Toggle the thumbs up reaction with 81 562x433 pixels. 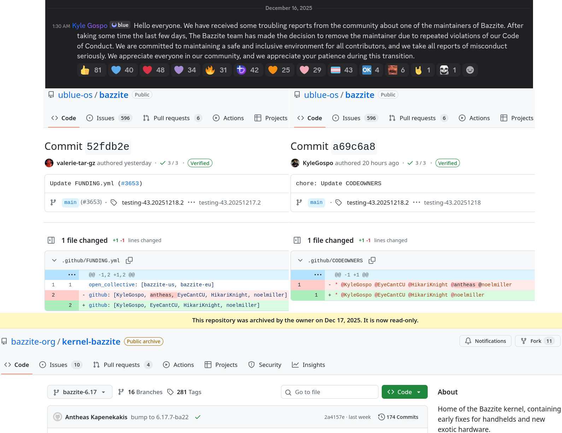click(x=91, y=70)
